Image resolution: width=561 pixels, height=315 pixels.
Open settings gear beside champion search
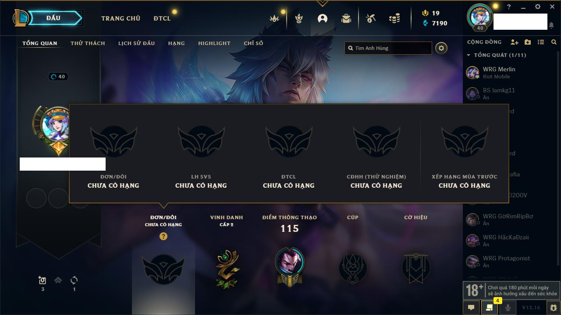point(441,48)
